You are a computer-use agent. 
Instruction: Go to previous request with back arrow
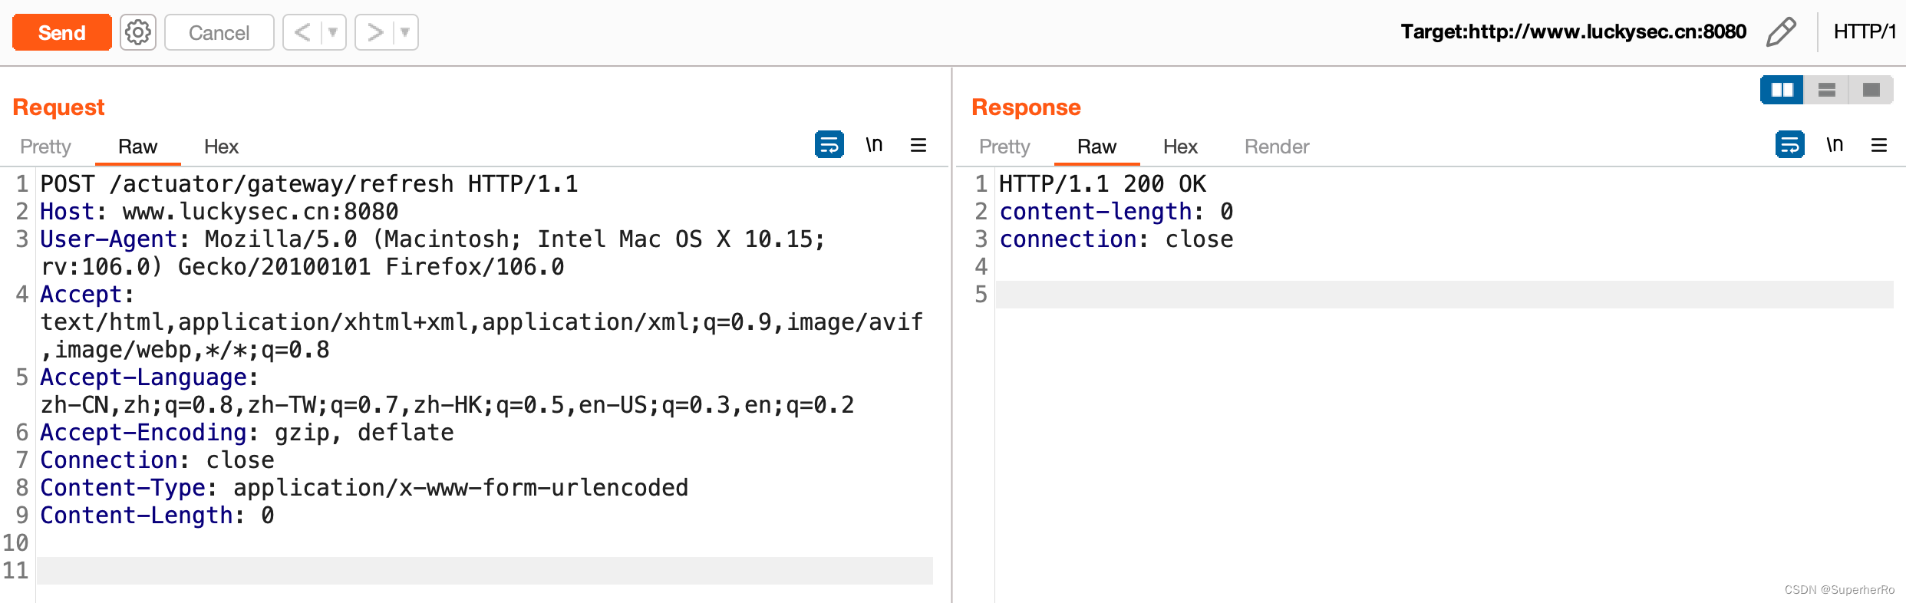pyautogui.click(x=302, y=33)
